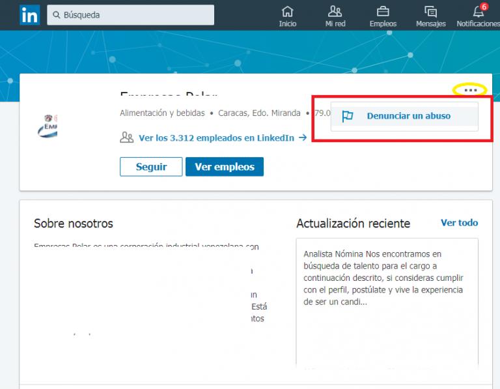Viewport: 500px width, 389px height.
Task: Toggle the three-dot more options menu
Action: (x=471, y=90)
